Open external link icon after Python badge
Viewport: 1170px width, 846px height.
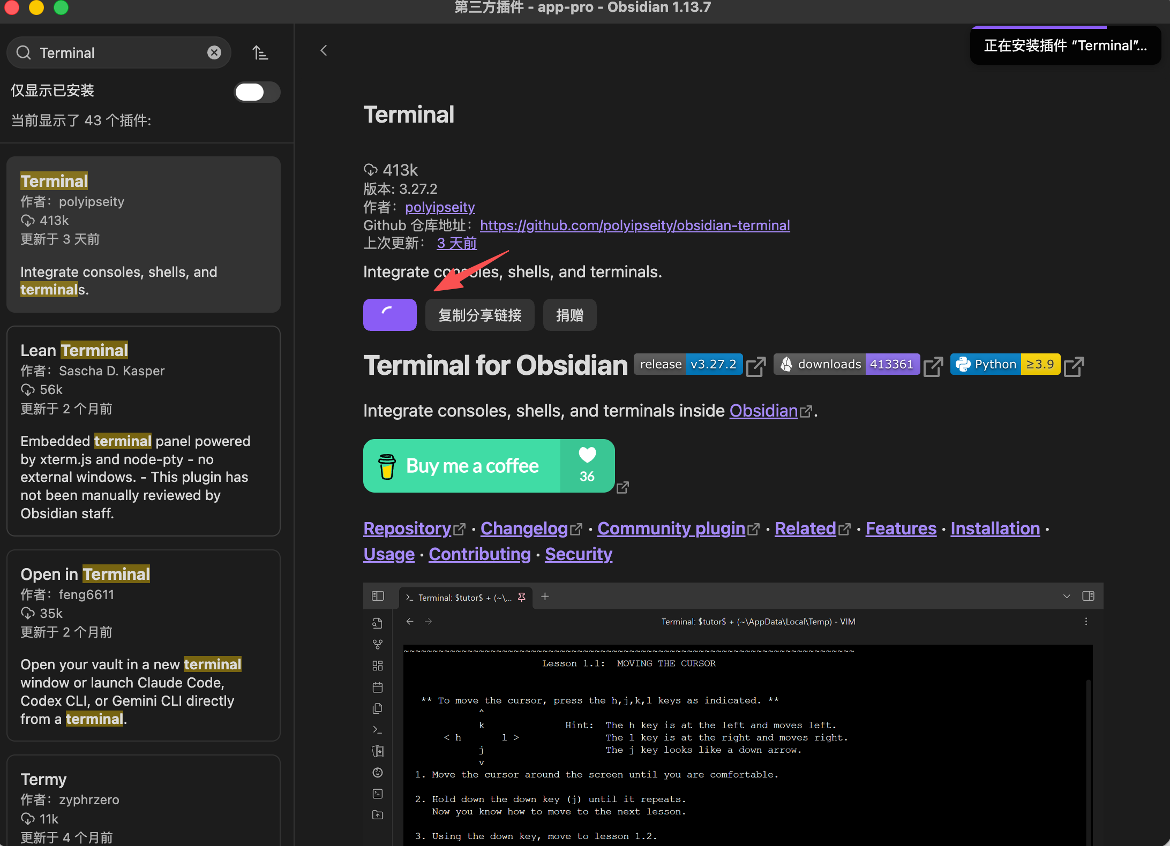[1074, 367]
